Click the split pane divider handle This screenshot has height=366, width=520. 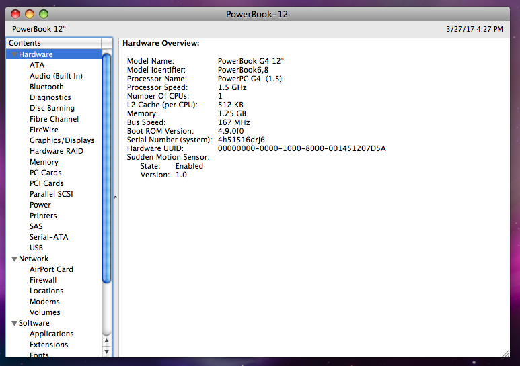coord(115,197)
